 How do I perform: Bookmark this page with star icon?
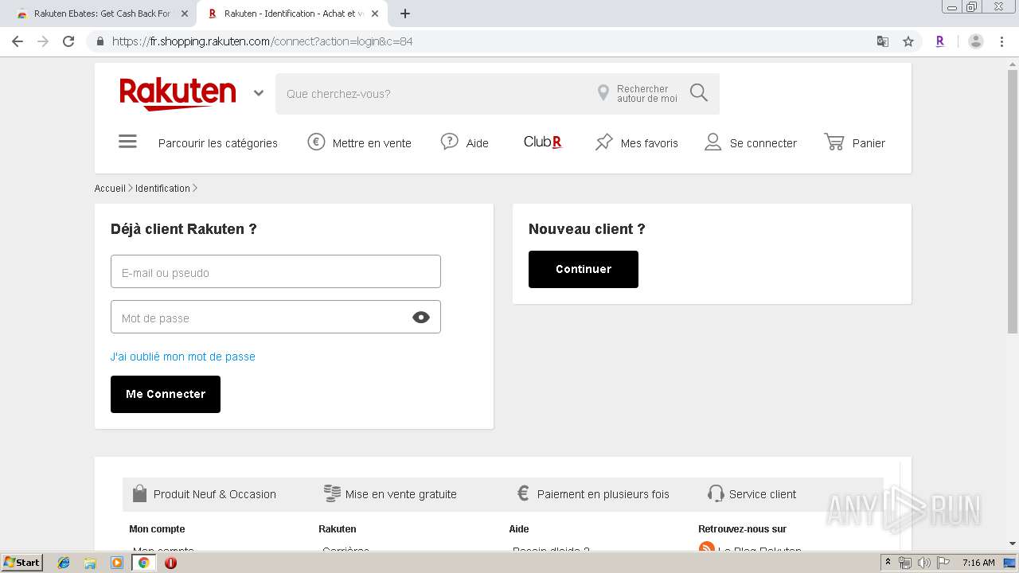(908, 41)
